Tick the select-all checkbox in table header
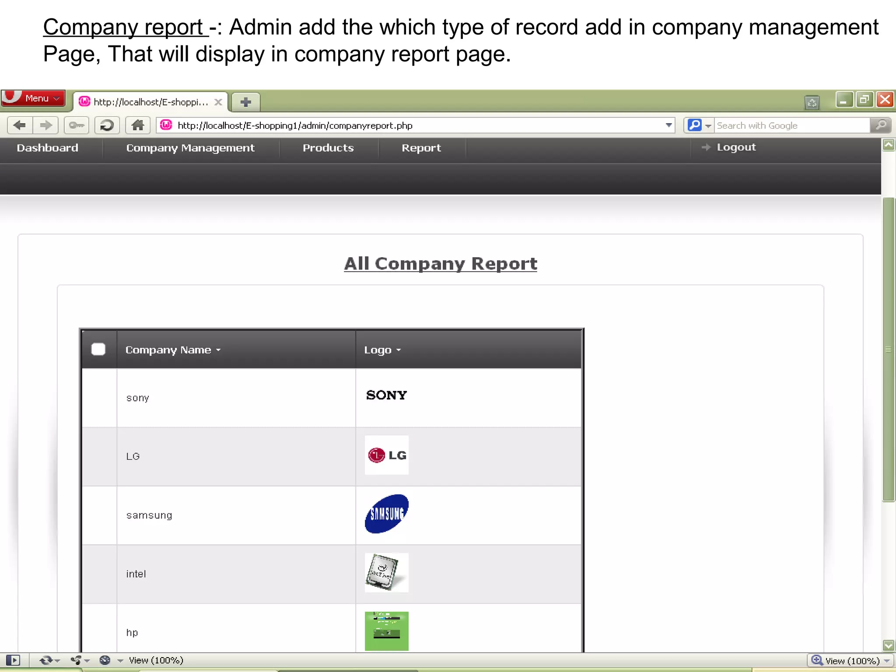The width and height of the screenshot is (896, 672). pyautogui.click(x=98, y=349)
